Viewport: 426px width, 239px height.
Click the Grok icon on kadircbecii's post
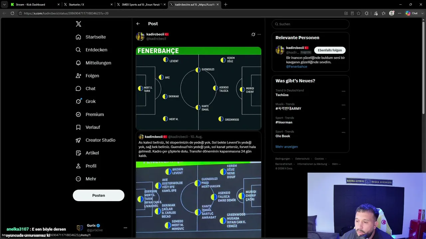(253, 35)
